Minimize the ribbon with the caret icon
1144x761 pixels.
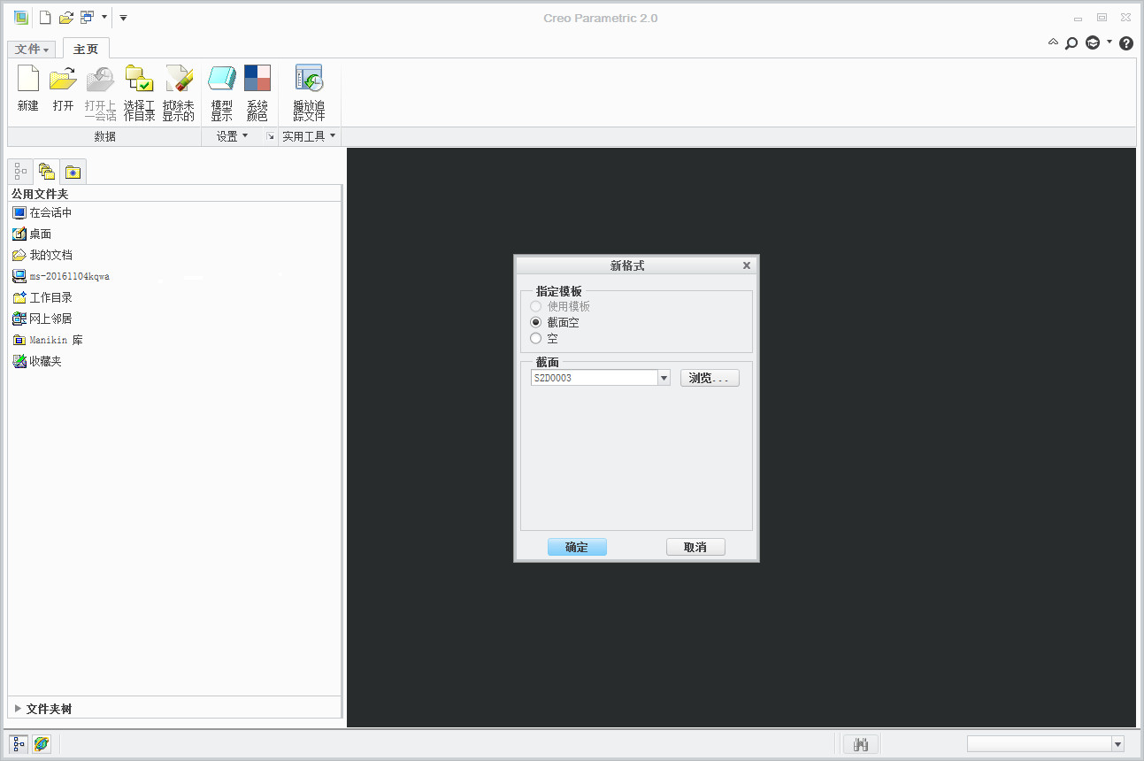point(1053,42)
